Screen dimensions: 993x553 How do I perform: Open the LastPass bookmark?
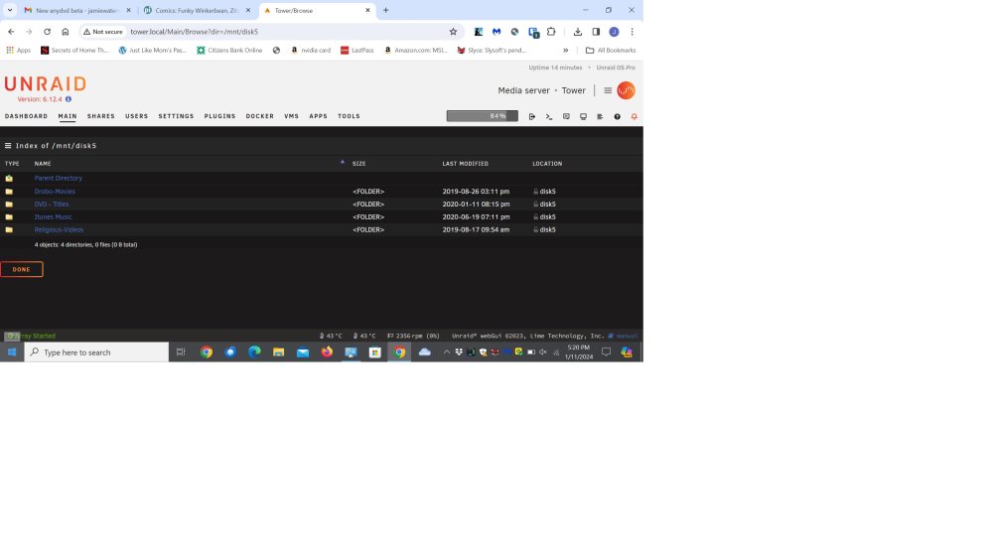click(357, 50)
